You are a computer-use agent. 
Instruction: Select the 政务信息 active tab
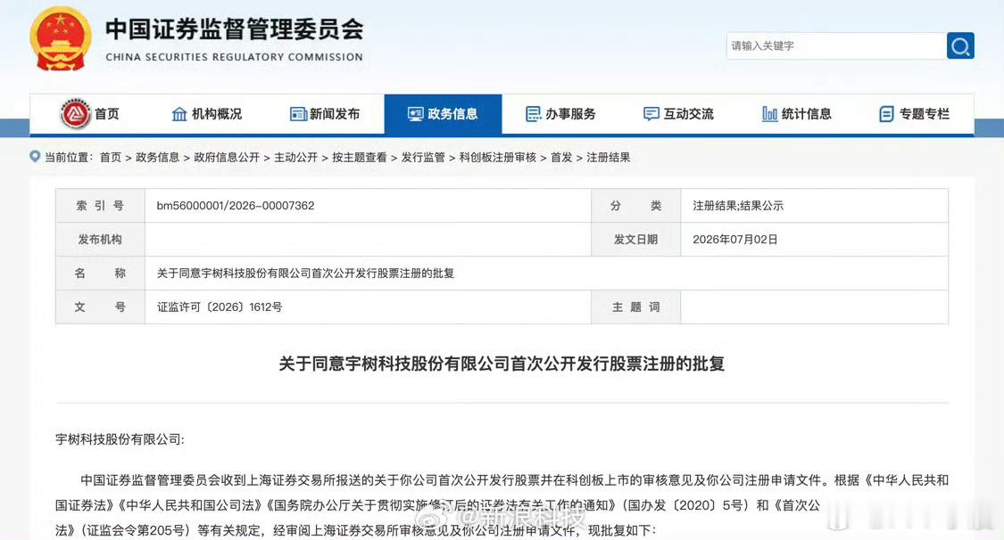click(443, 114)
